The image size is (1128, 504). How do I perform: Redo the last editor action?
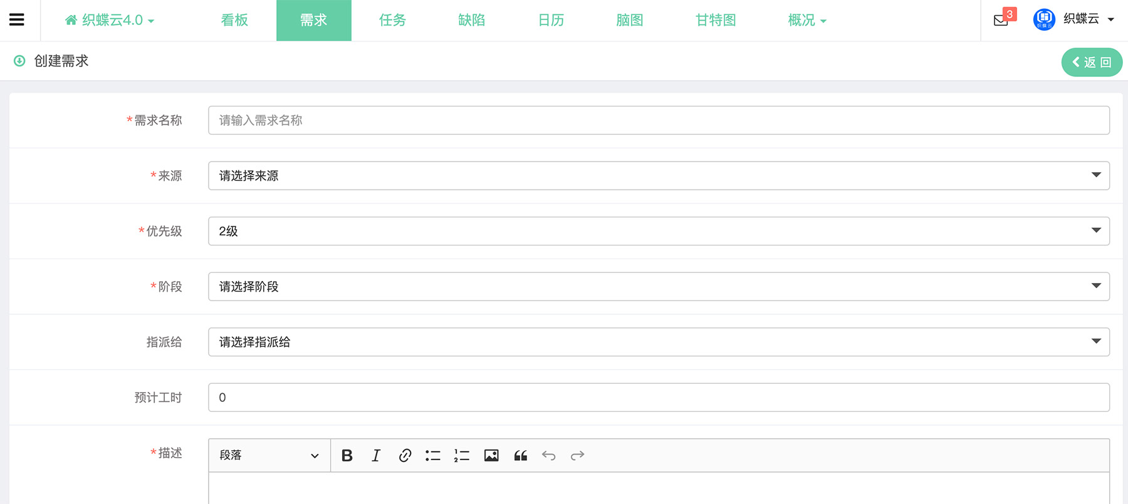point(578,455)
